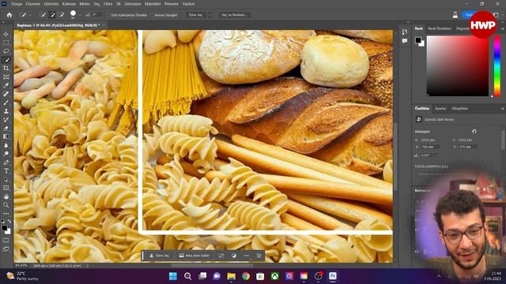
Task: Open the Properties panel flyout menu
Action: pyautogui.click(x=503, y=109)
